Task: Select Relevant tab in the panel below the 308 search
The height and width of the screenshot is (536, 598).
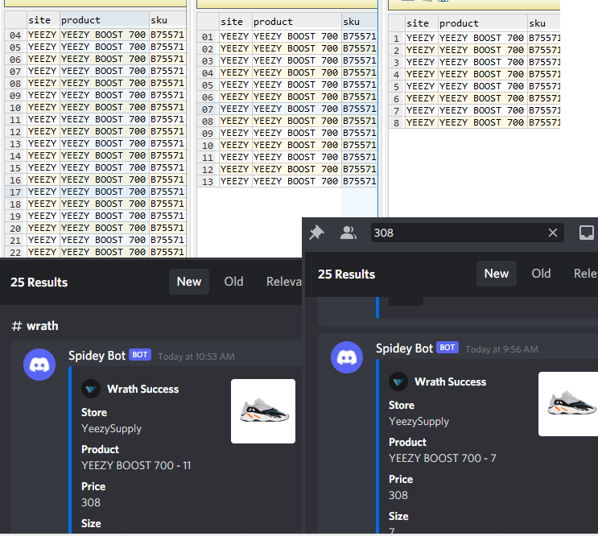Action: pos(585,274)
